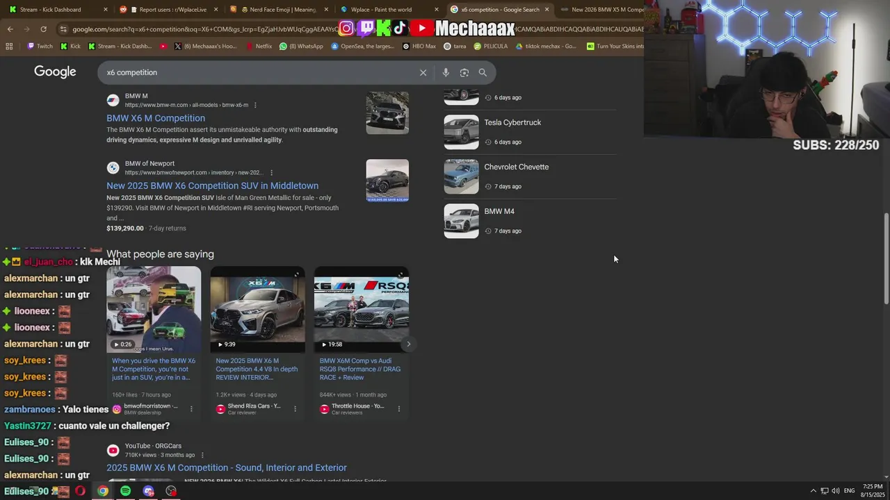Close the x6 competition Google Search tab

(x=547, y=10)
